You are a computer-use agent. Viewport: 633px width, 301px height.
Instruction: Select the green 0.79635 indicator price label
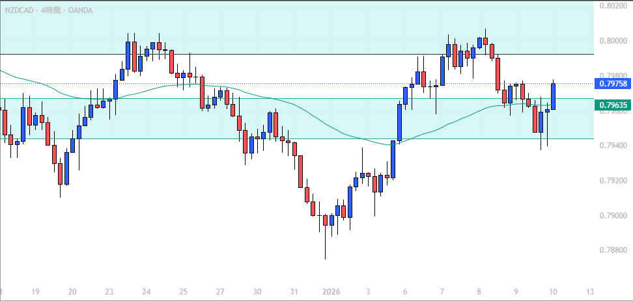click(612, 105)
